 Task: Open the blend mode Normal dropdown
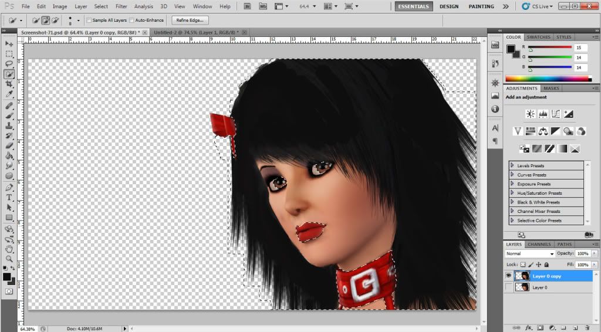coord(530,253)
